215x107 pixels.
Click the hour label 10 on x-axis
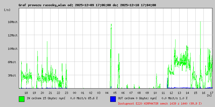pos(155,93)
